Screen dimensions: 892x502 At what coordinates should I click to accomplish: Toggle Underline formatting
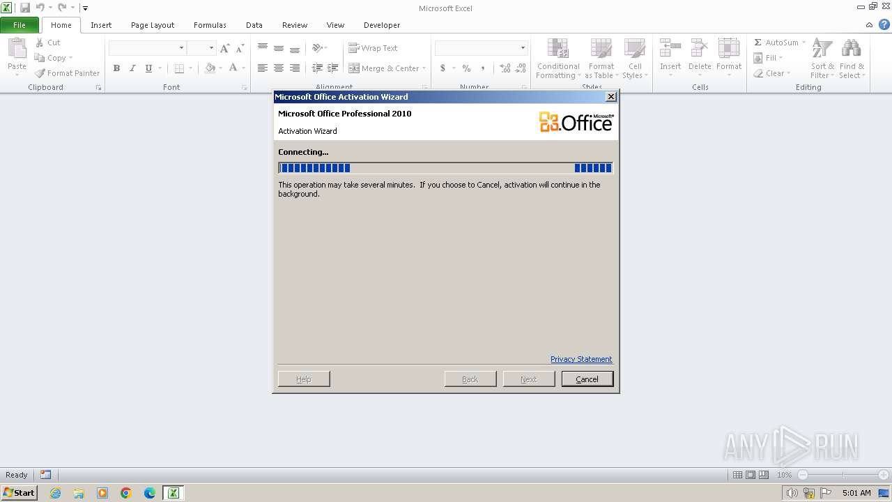click(148, 68)
